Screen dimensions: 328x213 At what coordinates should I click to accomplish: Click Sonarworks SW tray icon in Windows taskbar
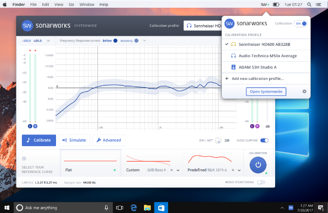291,208
